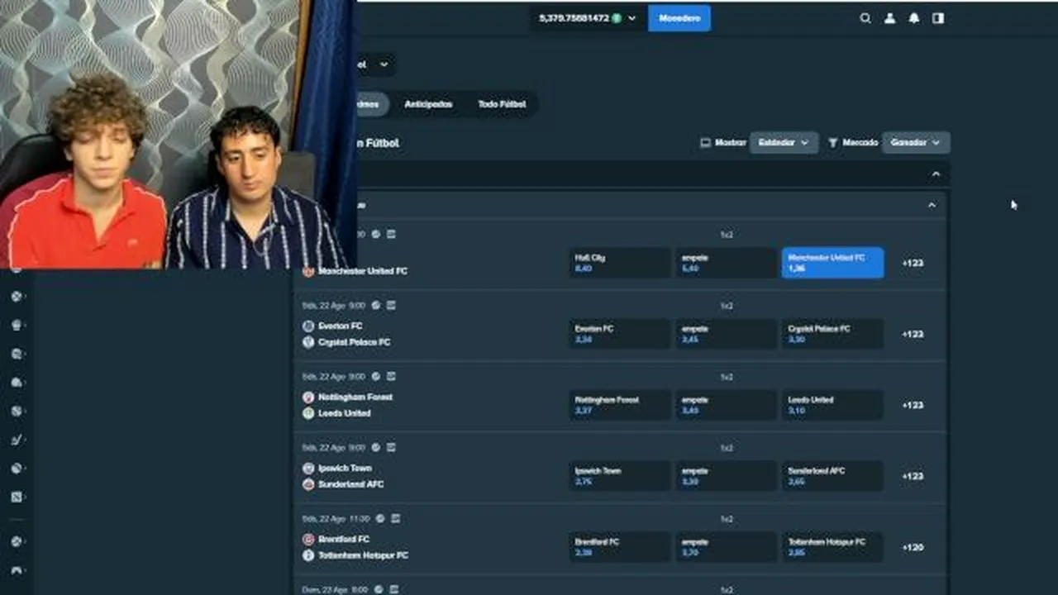Expand +123 markets for Nottingham Forest vs Leeds

[913, 405]
